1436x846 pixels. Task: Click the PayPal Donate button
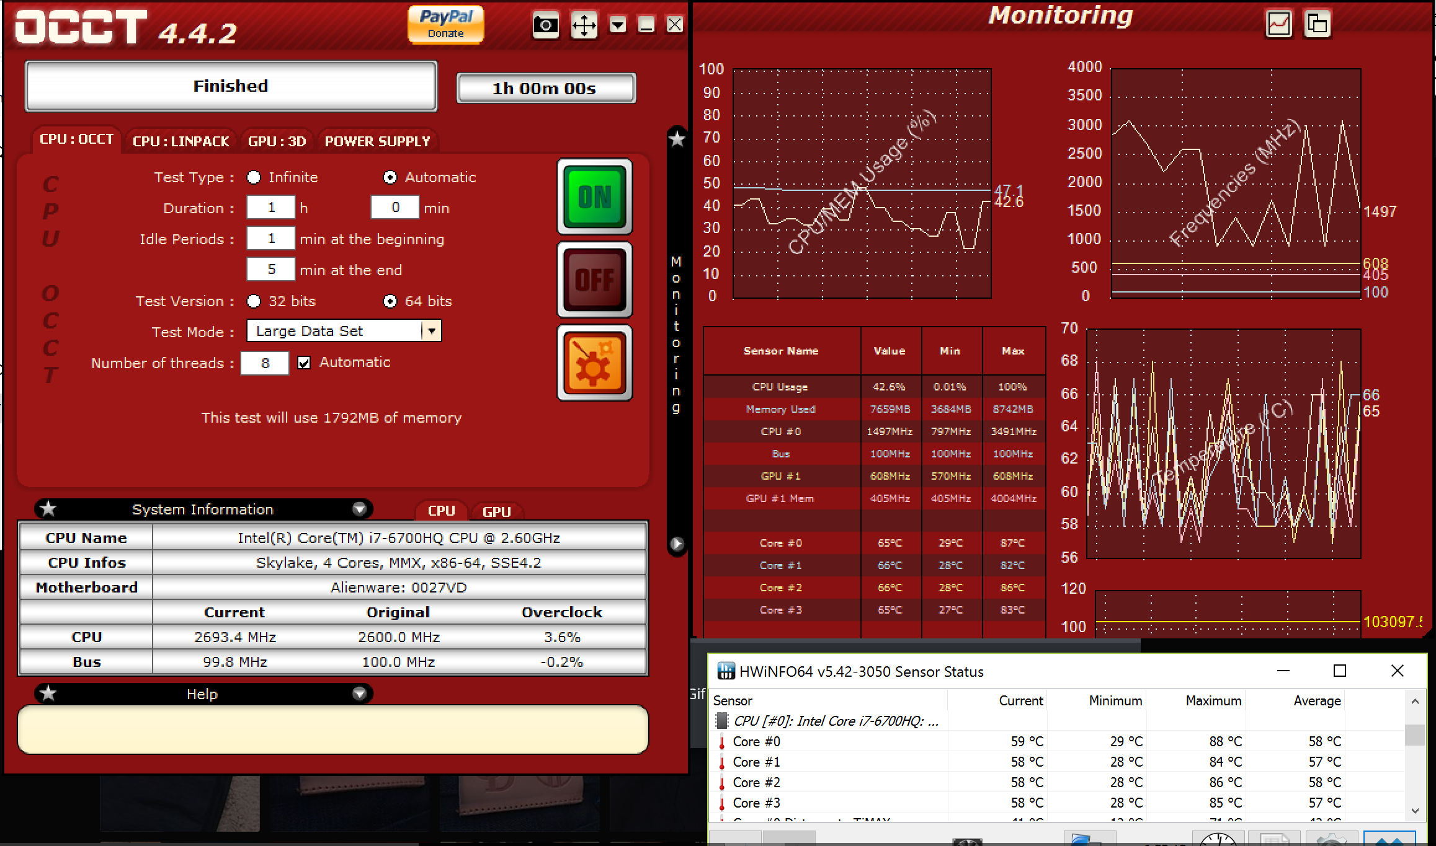pyautogui.click(x=445, y=25)
